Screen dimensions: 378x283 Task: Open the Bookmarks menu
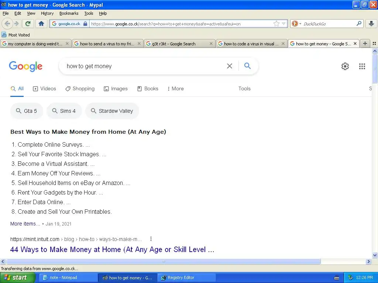pyautogui.click(x=69, y=13)
